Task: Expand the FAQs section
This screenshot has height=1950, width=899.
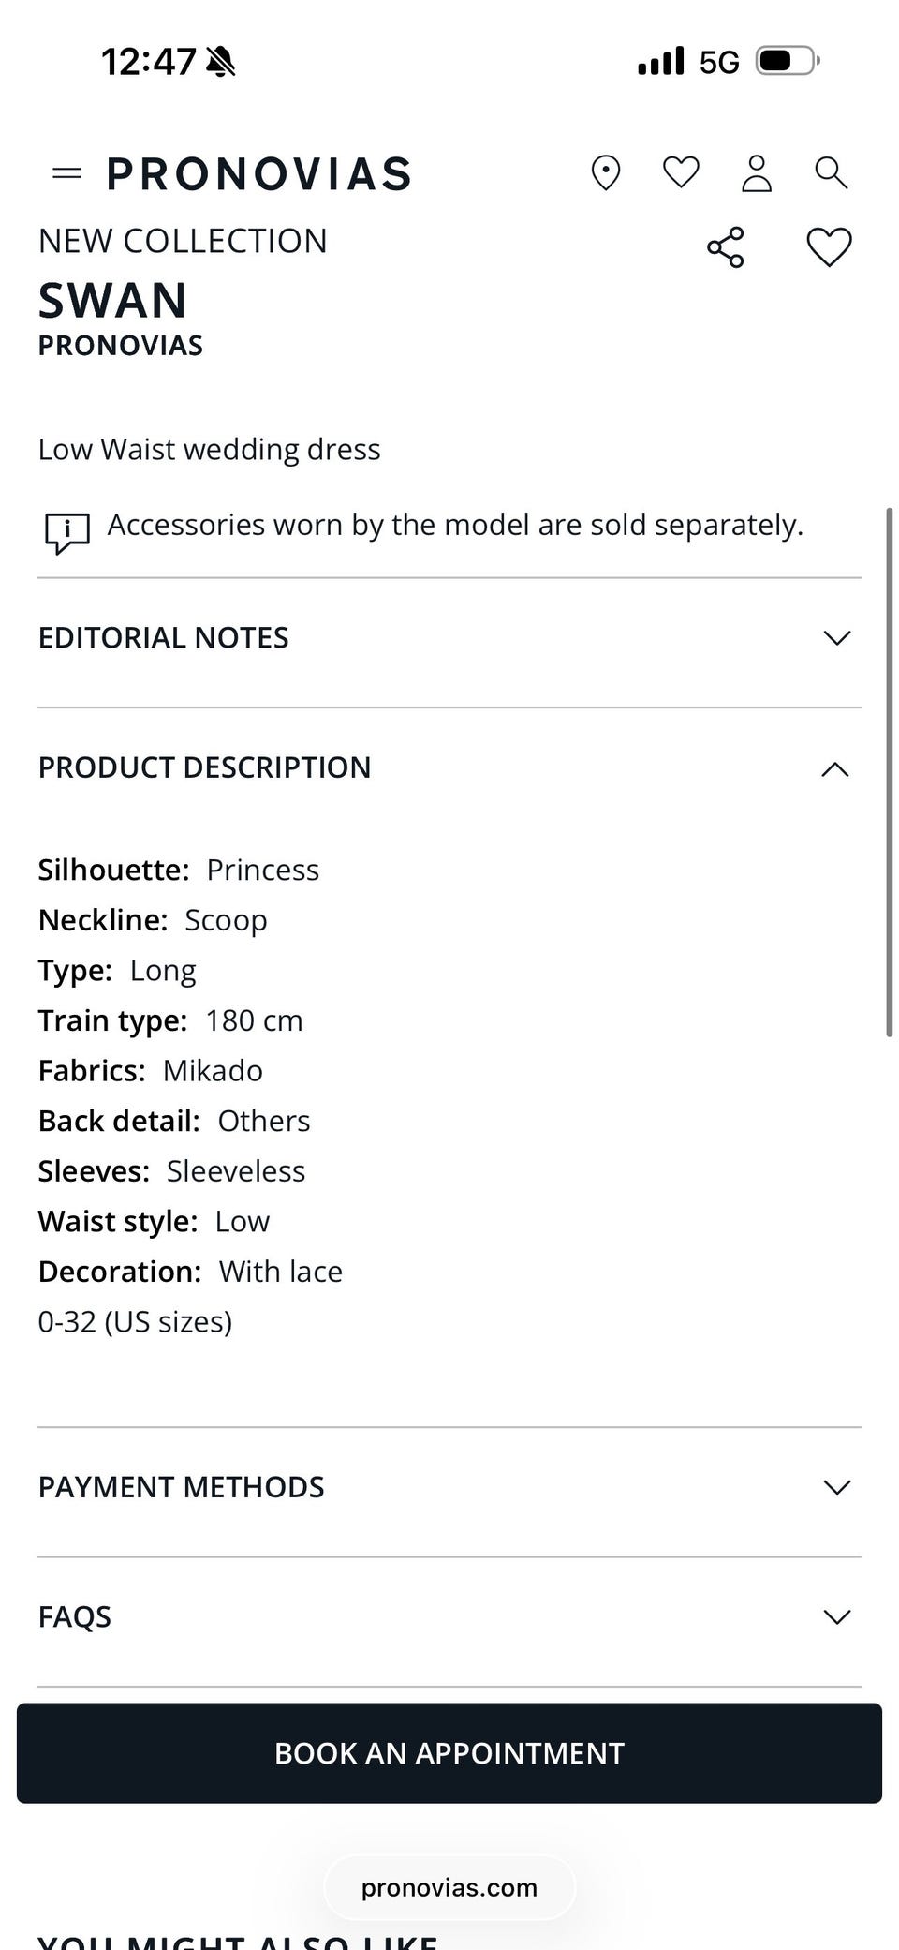Action: [835, 1616]
